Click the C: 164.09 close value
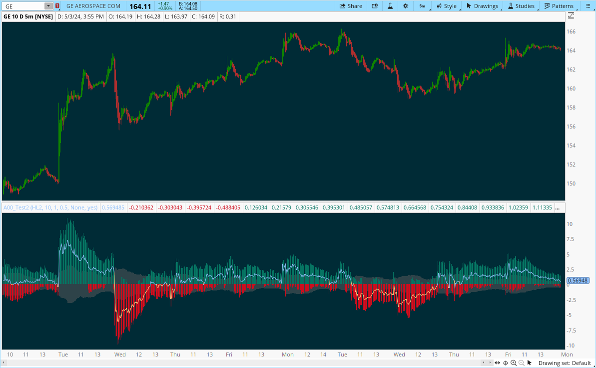Viewport: 596px width, 368px height. (x=203, y=16)
